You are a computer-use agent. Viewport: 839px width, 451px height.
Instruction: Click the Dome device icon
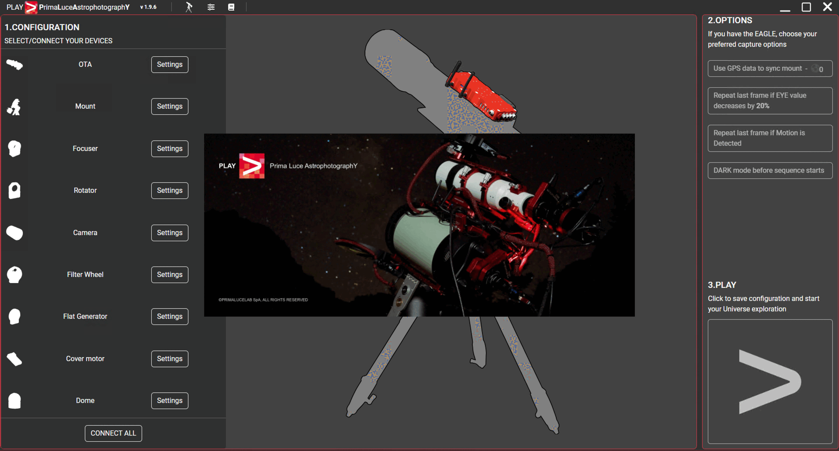14,401
